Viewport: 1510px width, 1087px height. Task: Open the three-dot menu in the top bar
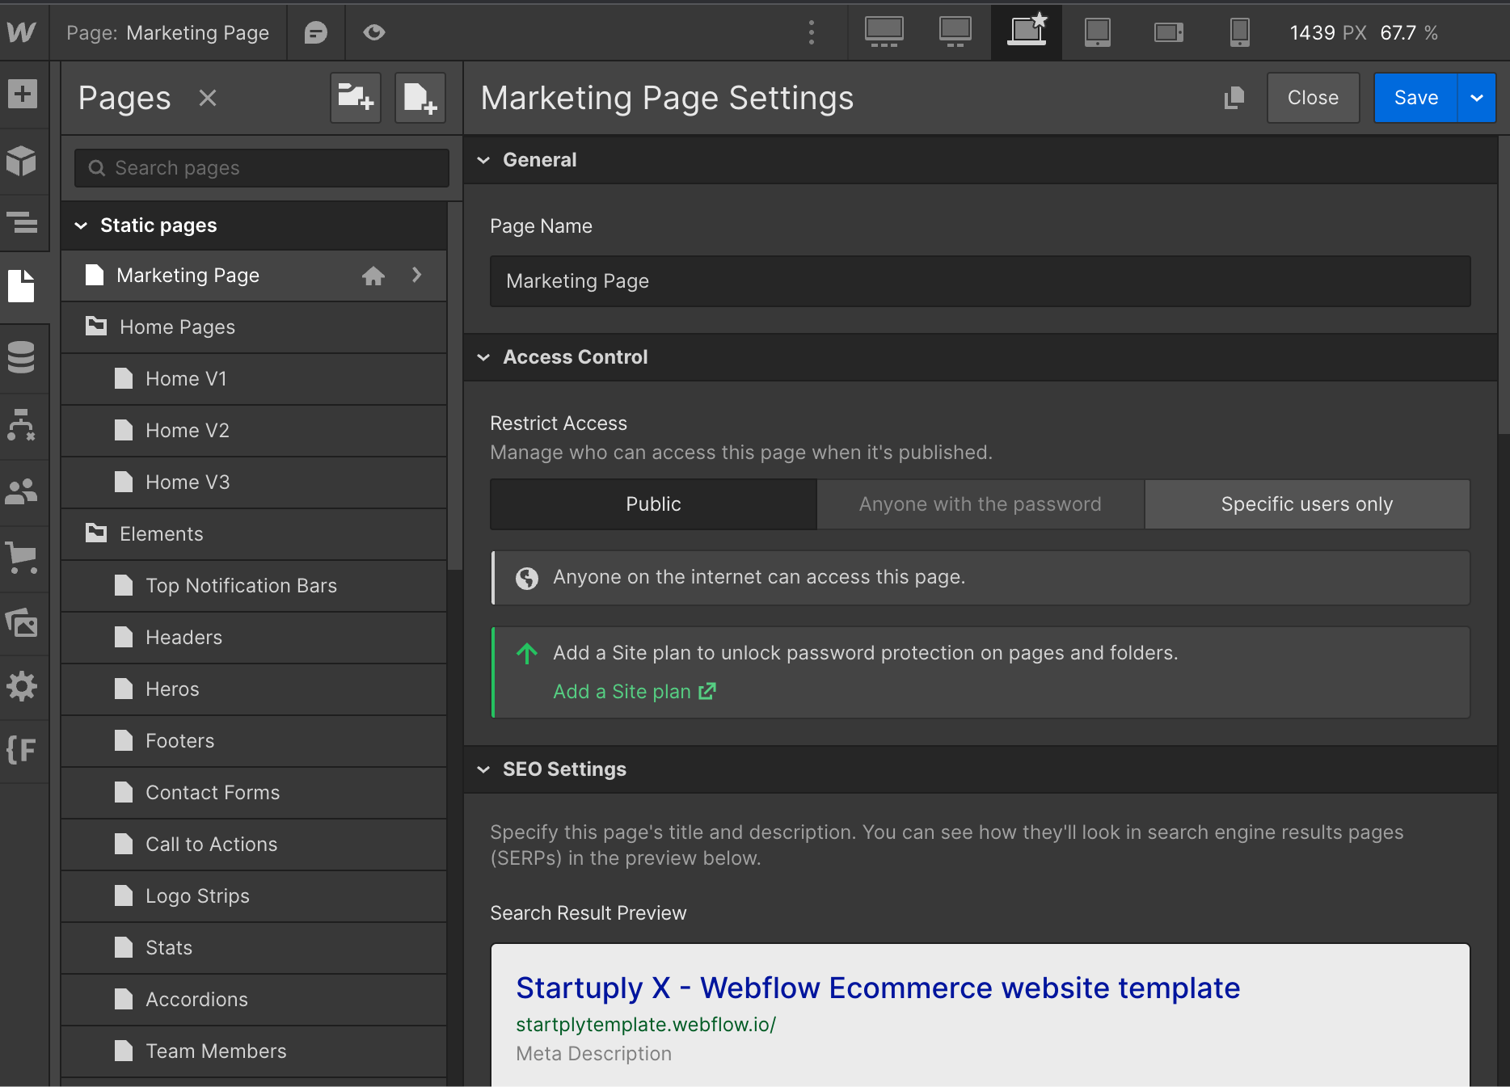(811, 32)
